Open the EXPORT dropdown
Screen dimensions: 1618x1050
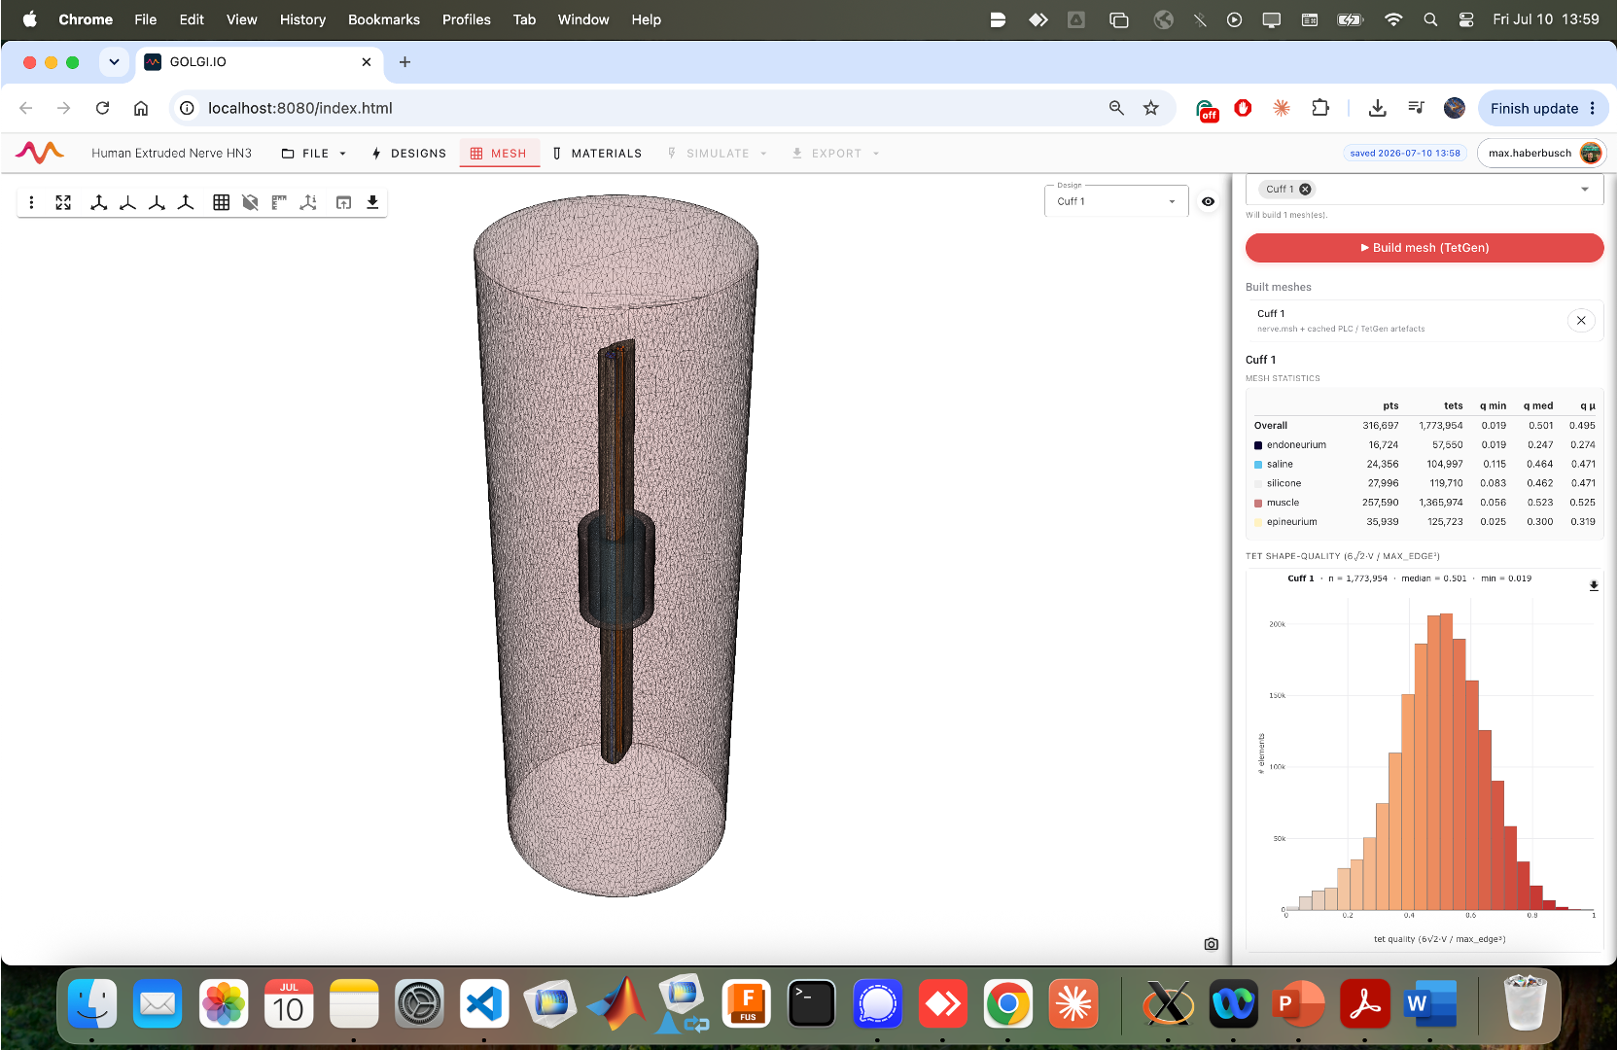[x=835, y=154]
